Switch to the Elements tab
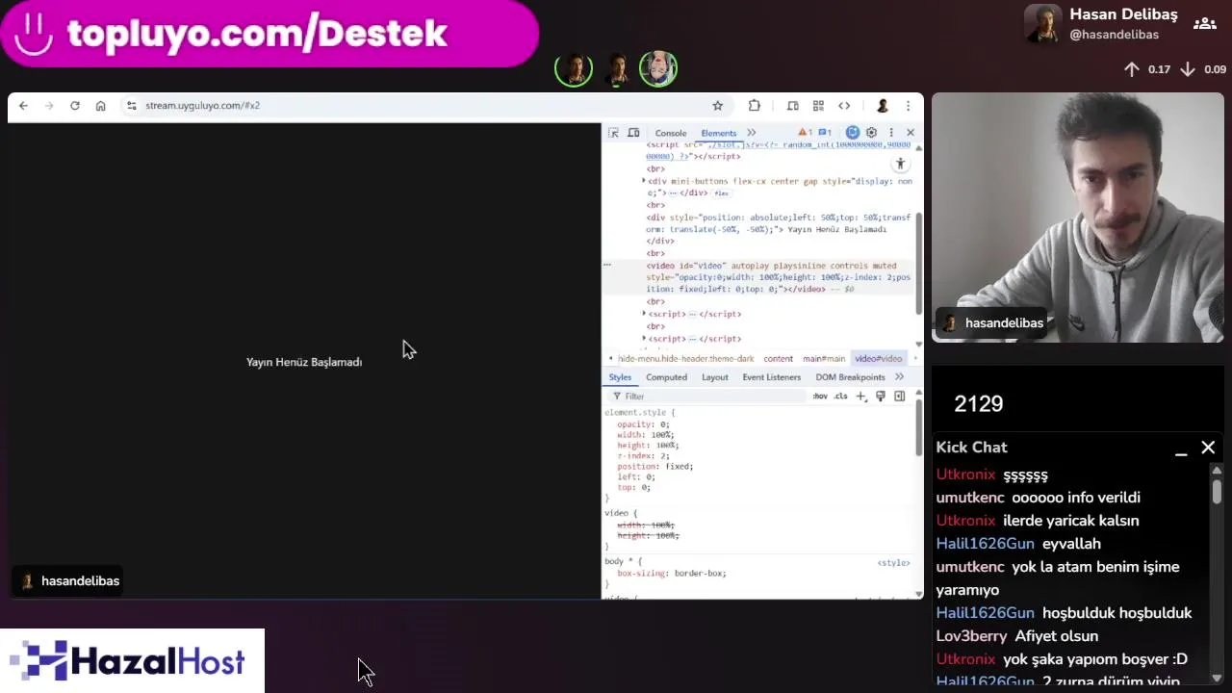This screenshot has width=1232, height=693. click(x=718, y=133)
